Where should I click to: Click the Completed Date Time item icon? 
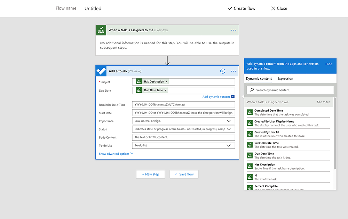pos(250,112)
